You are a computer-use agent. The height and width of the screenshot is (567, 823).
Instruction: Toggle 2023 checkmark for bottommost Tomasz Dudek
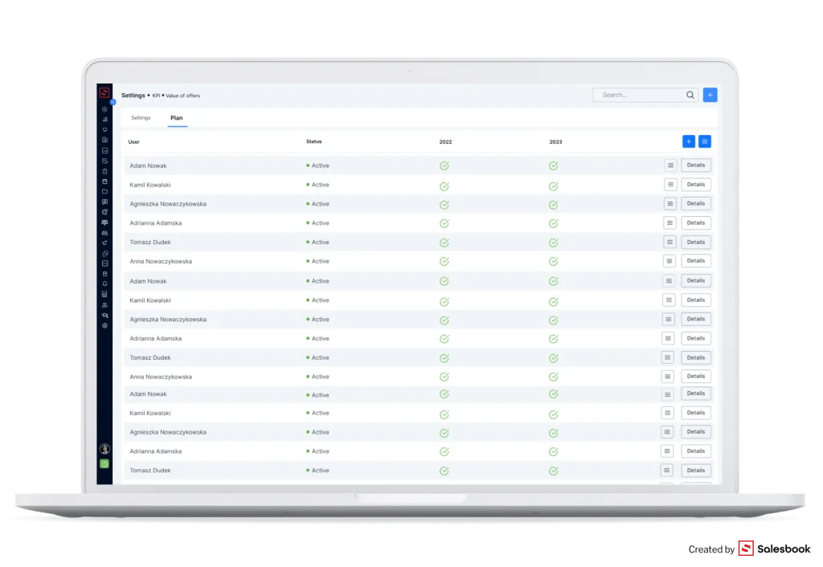(x=553, y=471)
